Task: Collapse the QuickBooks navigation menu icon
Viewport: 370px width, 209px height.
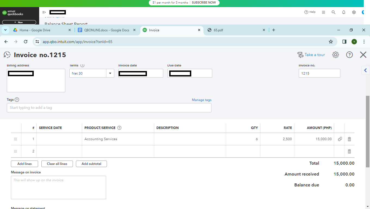Action: 44,12
